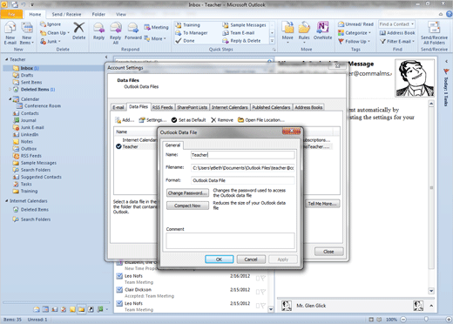Click the Rules icon in Move group
453x324 pixels.
304,28
